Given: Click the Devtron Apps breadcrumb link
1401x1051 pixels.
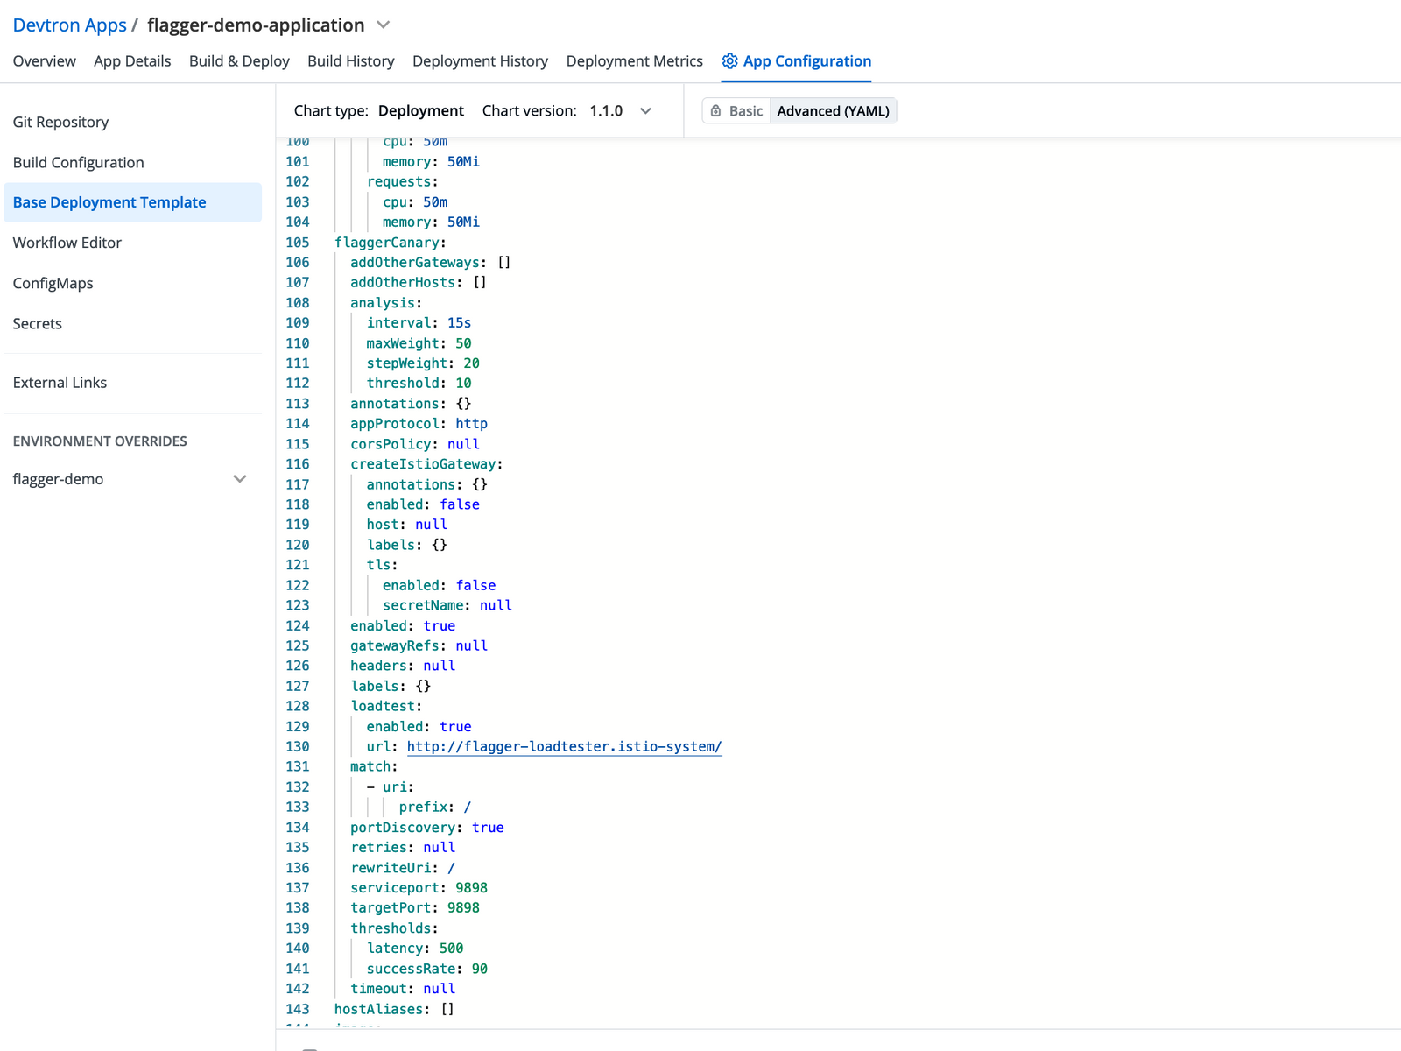Looking at the screenshot, I should 69,25.
